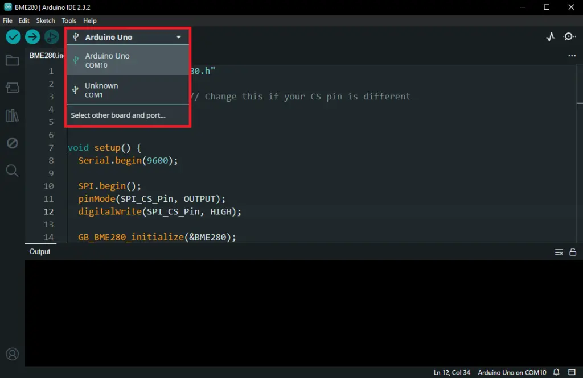Click the Arduino IDE app logo
The height and width of the screenshot is (378, 583).
[x=7, y=7]
